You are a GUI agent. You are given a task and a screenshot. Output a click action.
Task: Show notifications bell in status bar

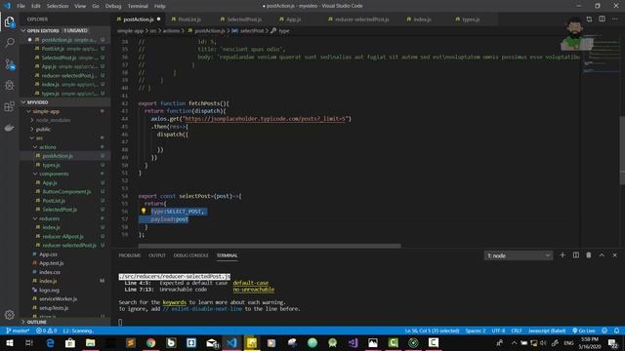(616, 331)
